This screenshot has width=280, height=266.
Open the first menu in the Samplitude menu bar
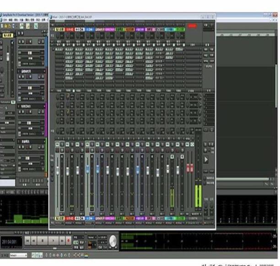click(x=5, y=20)
